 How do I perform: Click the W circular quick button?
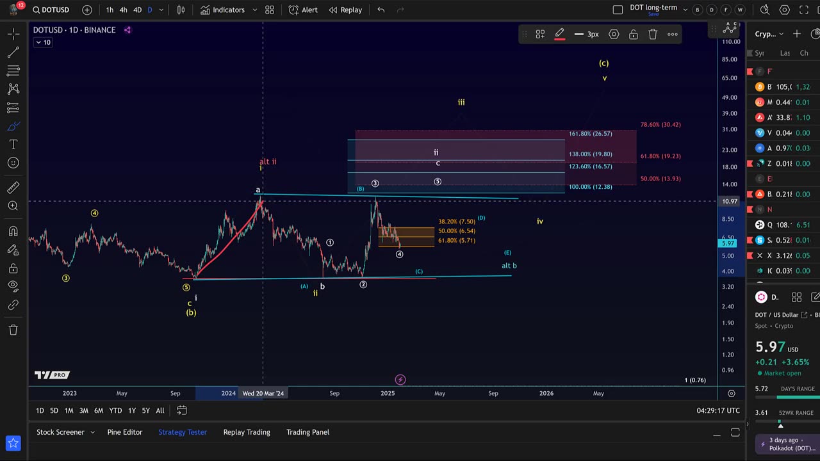point(740,10)
